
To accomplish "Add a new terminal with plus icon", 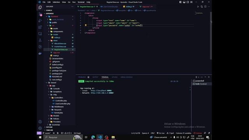I will point(196,77).
